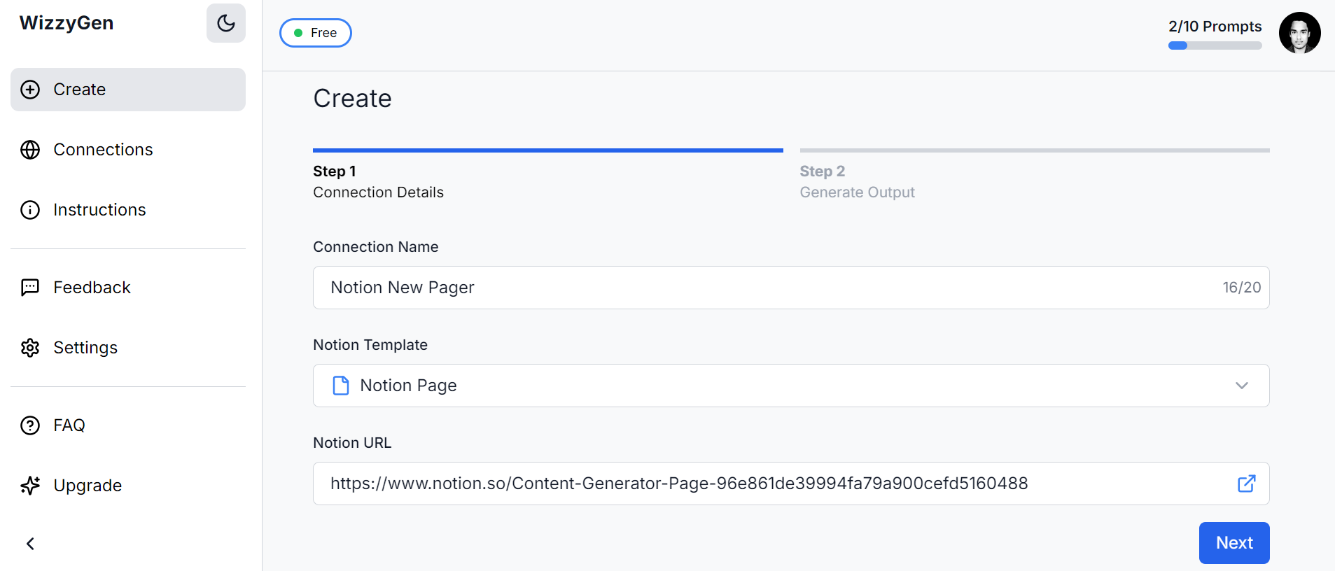The image size is (1335, 571).
Task: Collapse the sidebar with the left chevron
Action: click(x=30, y=544)
